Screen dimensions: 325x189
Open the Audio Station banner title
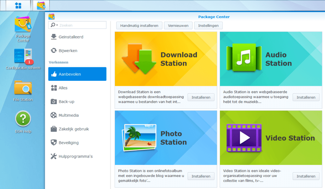point(279,59)
